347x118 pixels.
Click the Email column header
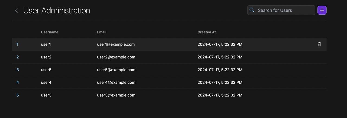coord(102,32)
